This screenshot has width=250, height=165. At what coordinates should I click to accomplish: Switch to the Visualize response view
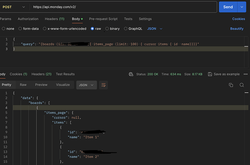pos(63,85)
